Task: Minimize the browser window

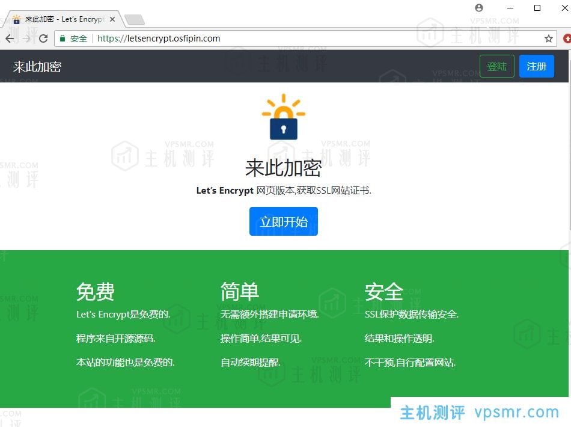Action: (510, 8)
